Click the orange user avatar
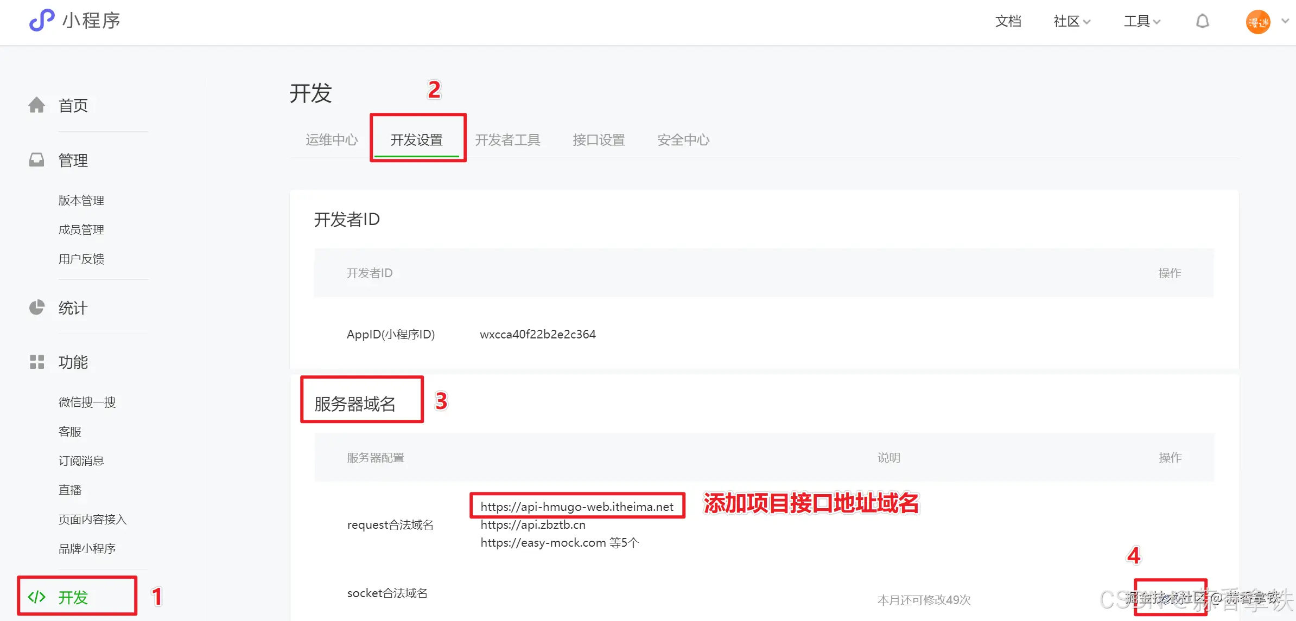 1257,22
